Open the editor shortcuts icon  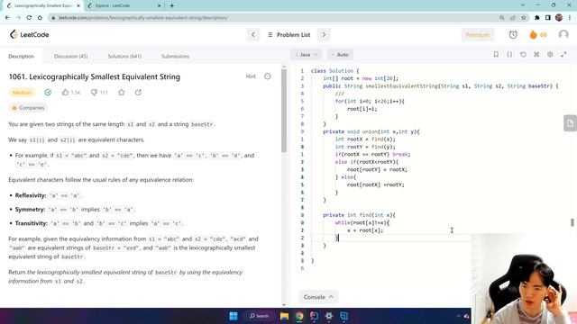coord(536,54)
